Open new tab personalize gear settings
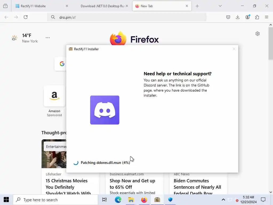The image size is (273, 205). pyautogui.click(x=258, y=34)
